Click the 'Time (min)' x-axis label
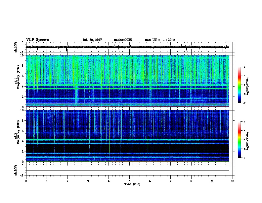 pyautogui.click(x=132, y=184)
